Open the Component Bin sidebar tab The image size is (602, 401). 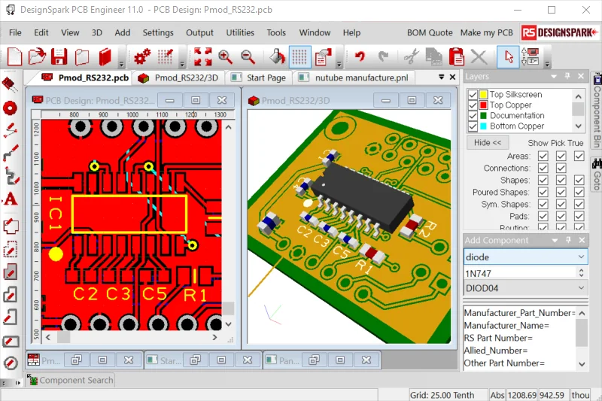(597, 111)
